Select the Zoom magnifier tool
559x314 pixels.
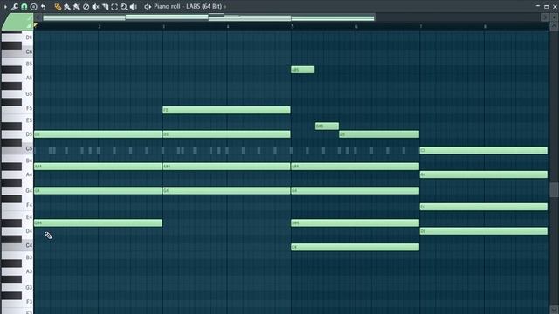click(124, 7)
